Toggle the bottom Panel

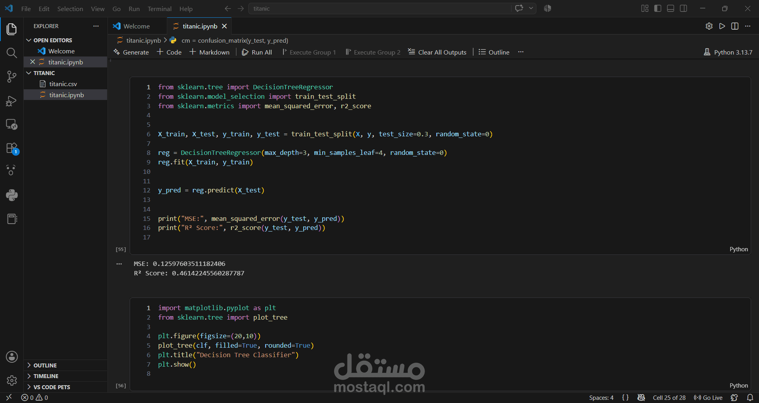[x=670, y=8]
